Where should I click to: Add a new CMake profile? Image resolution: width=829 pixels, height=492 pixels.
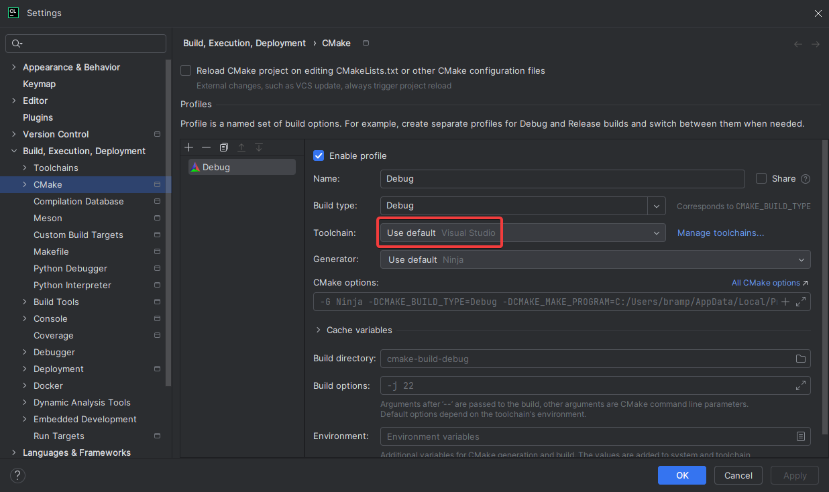[x=188, y=147]
